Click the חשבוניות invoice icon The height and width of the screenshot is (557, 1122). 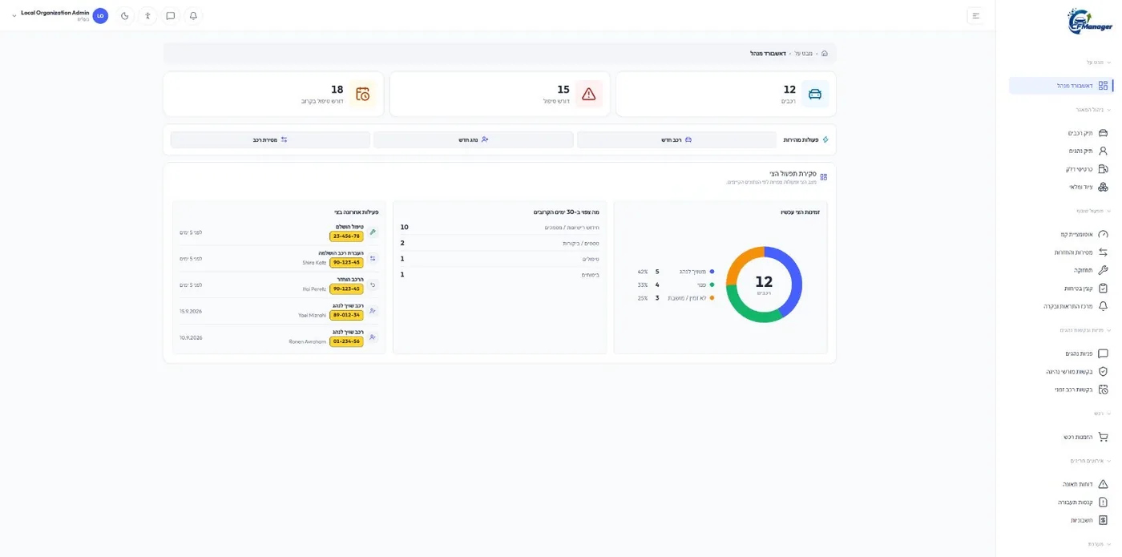point(1103,520)
